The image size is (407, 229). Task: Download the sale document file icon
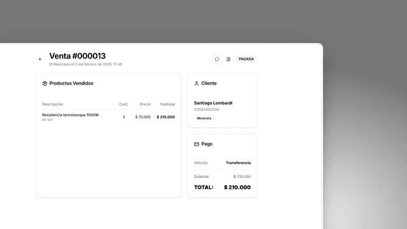click(x=228, y=59)
